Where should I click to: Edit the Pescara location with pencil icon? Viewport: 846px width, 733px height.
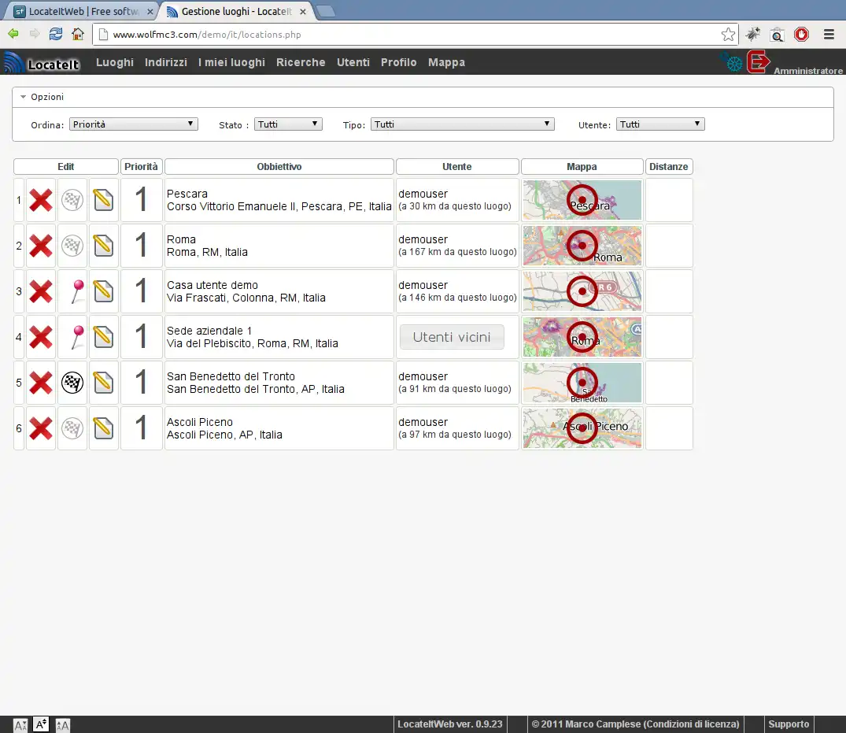point(104,200)
